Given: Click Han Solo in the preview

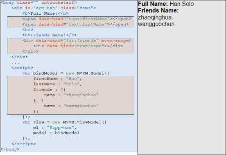Looking at the screenshot, I should tap(182, 4).
